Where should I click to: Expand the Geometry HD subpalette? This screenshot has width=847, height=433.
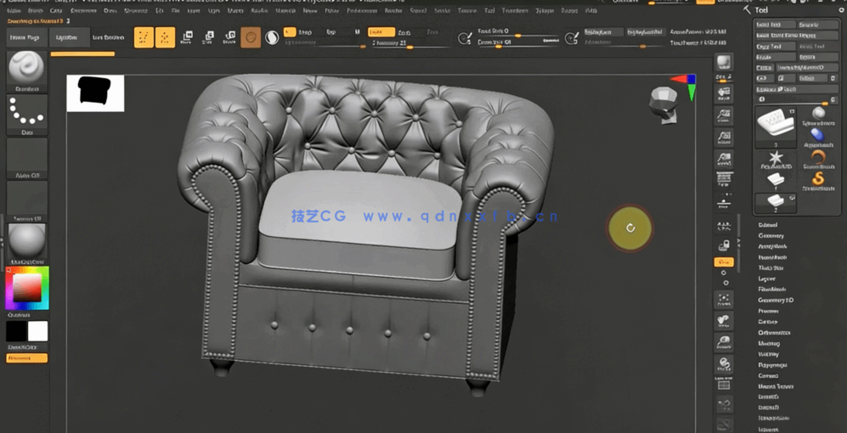(776, 301)
